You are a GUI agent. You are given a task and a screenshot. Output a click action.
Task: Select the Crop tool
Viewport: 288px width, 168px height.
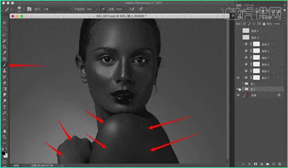click(x=5, y=47)
